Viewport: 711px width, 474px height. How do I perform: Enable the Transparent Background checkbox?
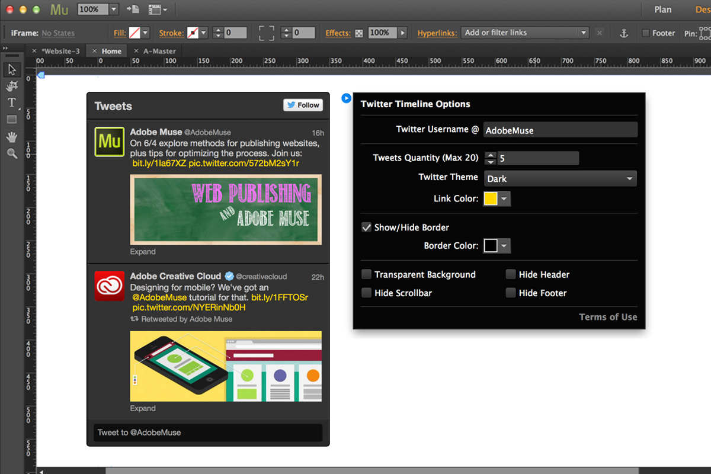tap(367, 274)
